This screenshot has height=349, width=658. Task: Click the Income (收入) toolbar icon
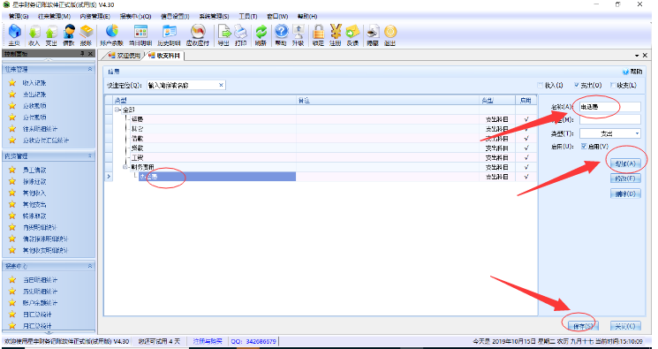[x=34, y=34]
